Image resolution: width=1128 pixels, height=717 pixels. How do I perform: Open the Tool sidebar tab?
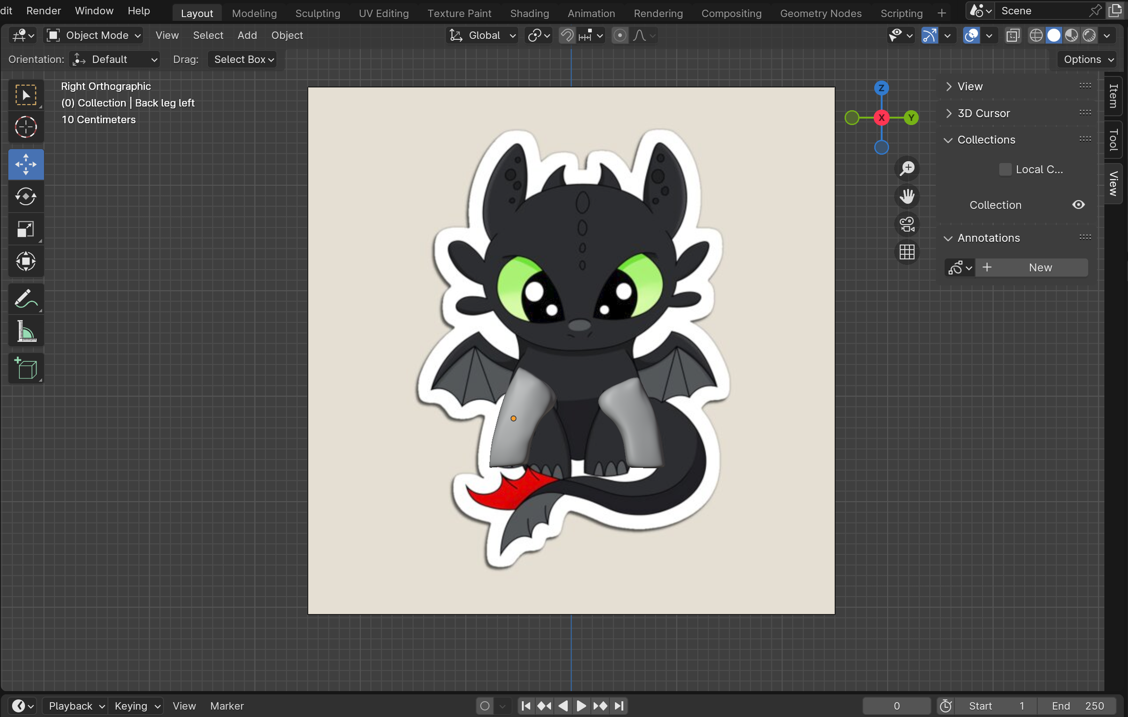1113,140
